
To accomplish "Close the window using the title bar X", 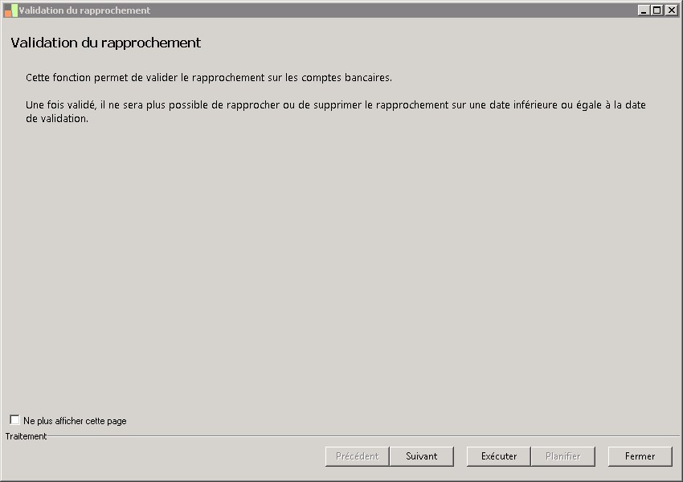I will click(x=671, y=10).
